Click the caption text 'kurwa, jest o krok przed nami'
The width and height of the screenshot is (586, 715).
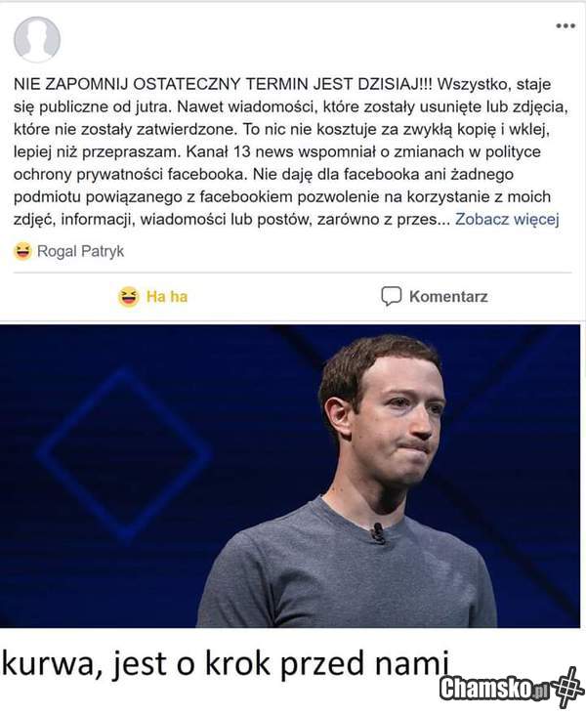(226, 663)
